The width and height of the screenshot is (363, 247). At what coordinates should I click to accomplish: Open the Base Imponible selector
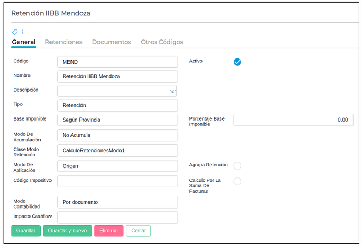117,120
